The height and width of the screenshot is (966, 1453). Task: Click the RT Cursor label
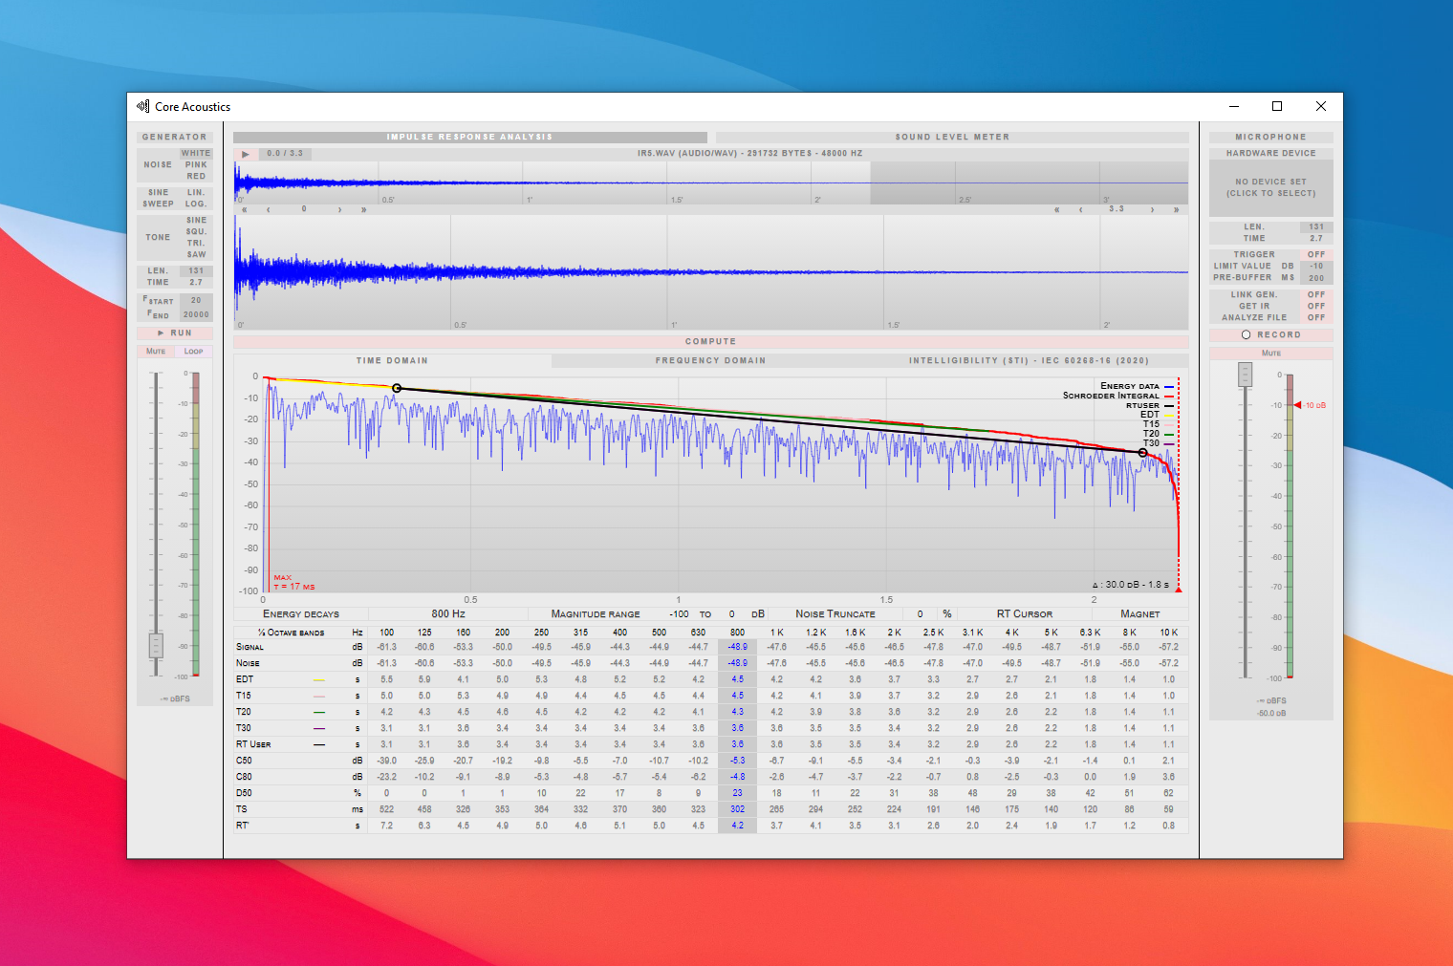pos(1024,614)
